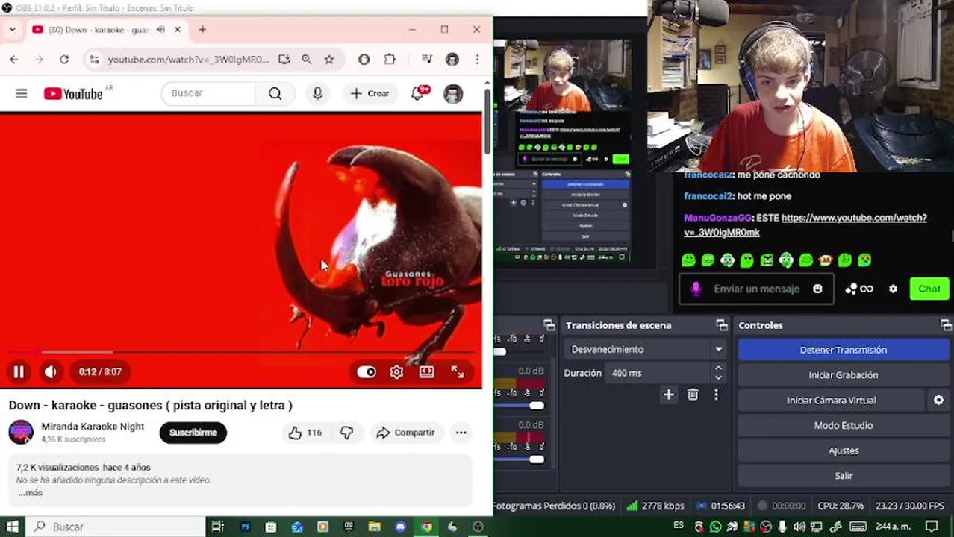This screenshot has height=537, width=954.
Task: Start voice search with the microphone icon
Action: tap(317, 93)
